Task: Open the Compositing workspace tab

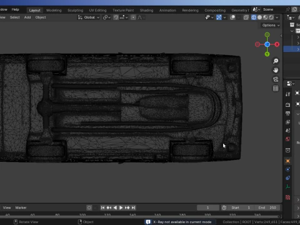Action: point(215,10)
